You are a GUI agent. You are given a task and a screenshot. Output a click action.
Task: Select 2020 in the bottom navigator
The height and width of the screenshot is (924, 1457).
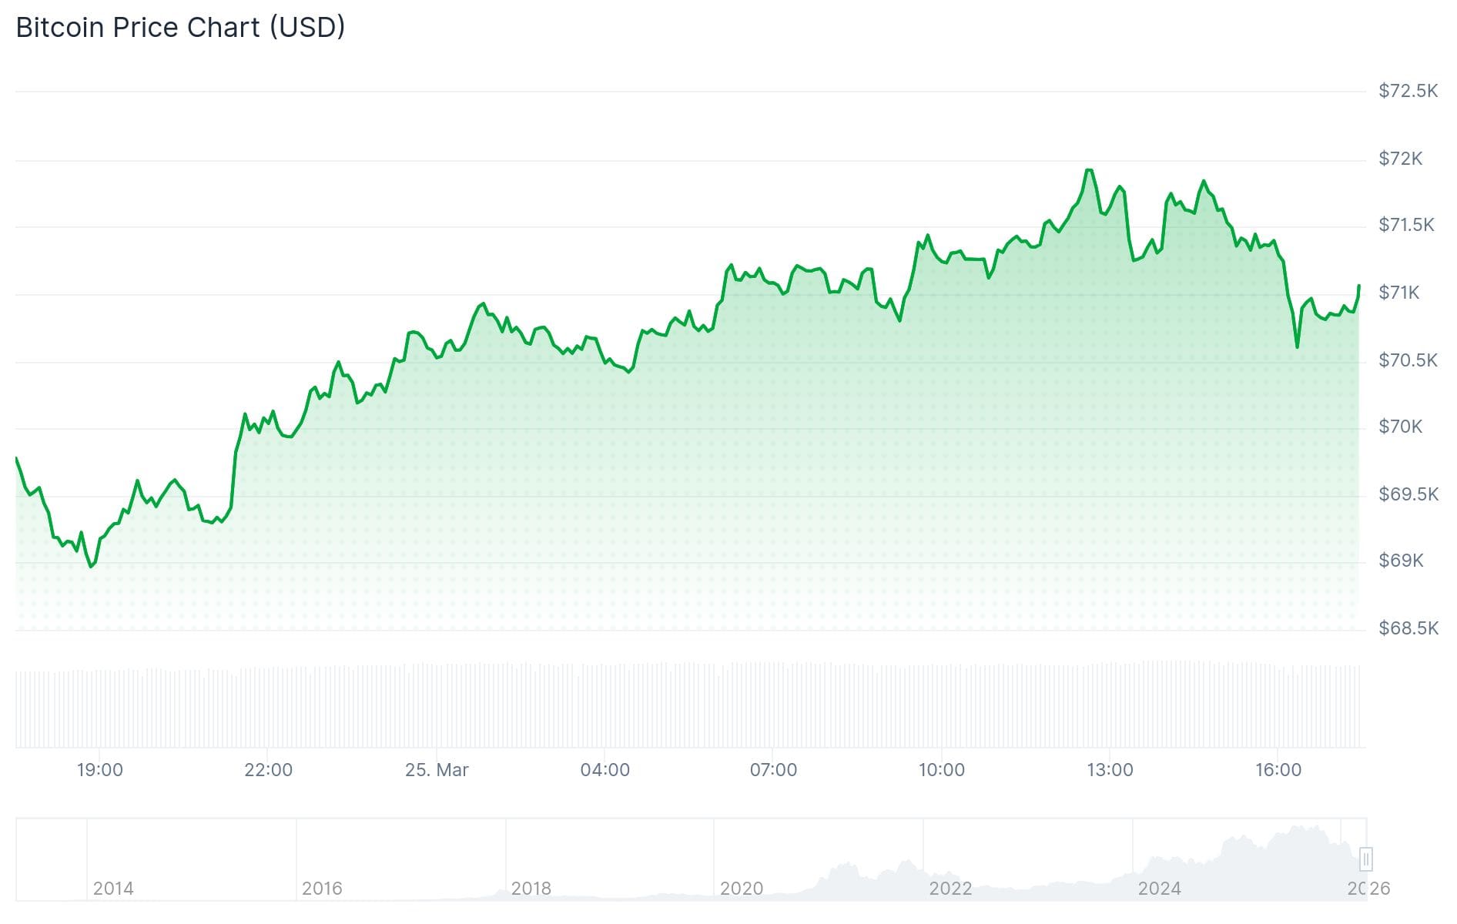point(741,889)
